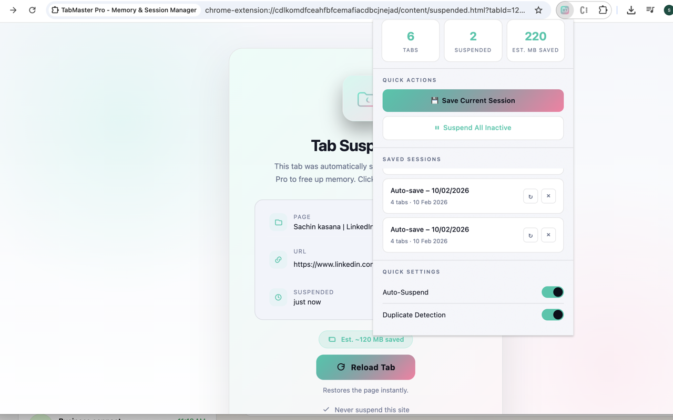Click the Reload Tab button

[365, 367]
